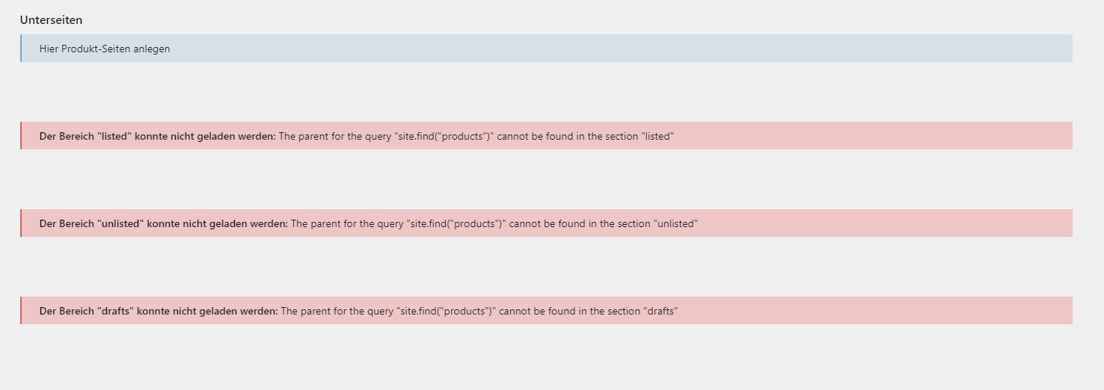Click site.find("products") query in the drafts error
This screenshot has height=390, width=1104.
tap(447, 311)
